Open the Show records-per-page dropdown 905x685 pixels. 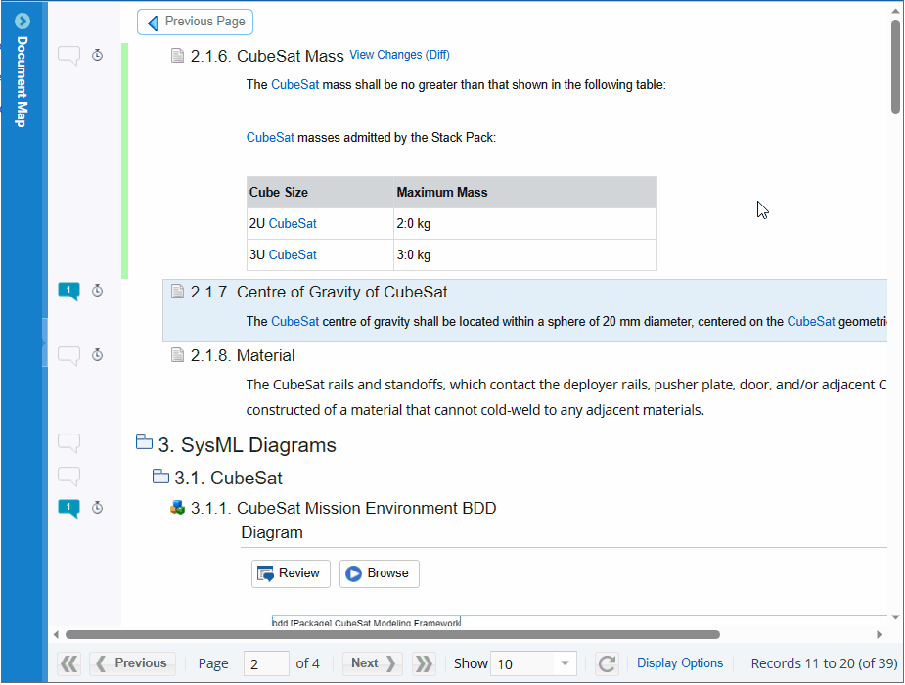565,663
